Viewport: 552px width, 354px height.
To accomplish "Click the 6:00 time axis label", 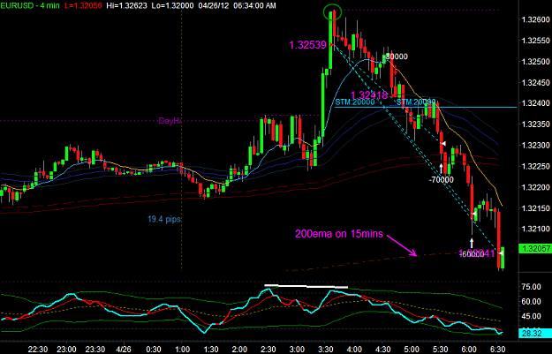I will tap(469, 350).
